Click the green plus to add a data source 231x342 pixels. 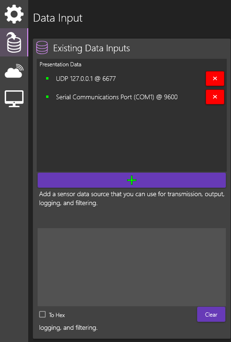[132, 180]
